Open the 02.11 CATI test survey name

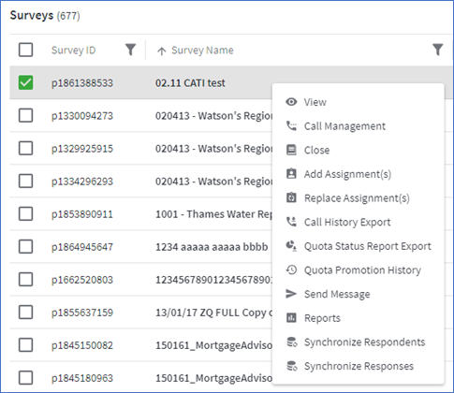point(190,83)
